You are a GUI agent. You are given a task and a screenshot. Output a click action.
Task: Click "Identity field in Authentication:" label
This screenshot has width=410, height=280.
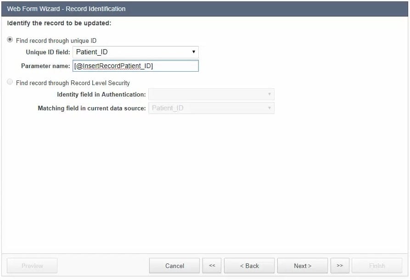pyautogui.click(x=101, y=94)
